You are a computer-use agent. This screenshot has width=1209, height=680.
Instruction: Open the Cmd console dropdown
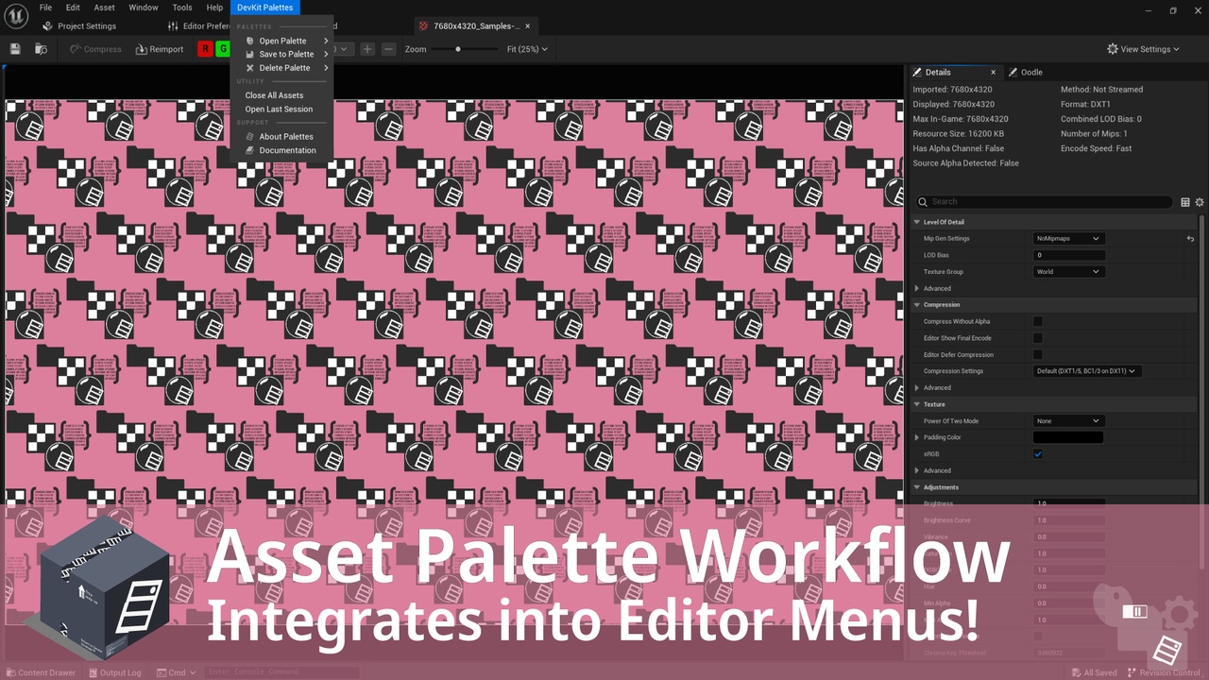point(177,672)
